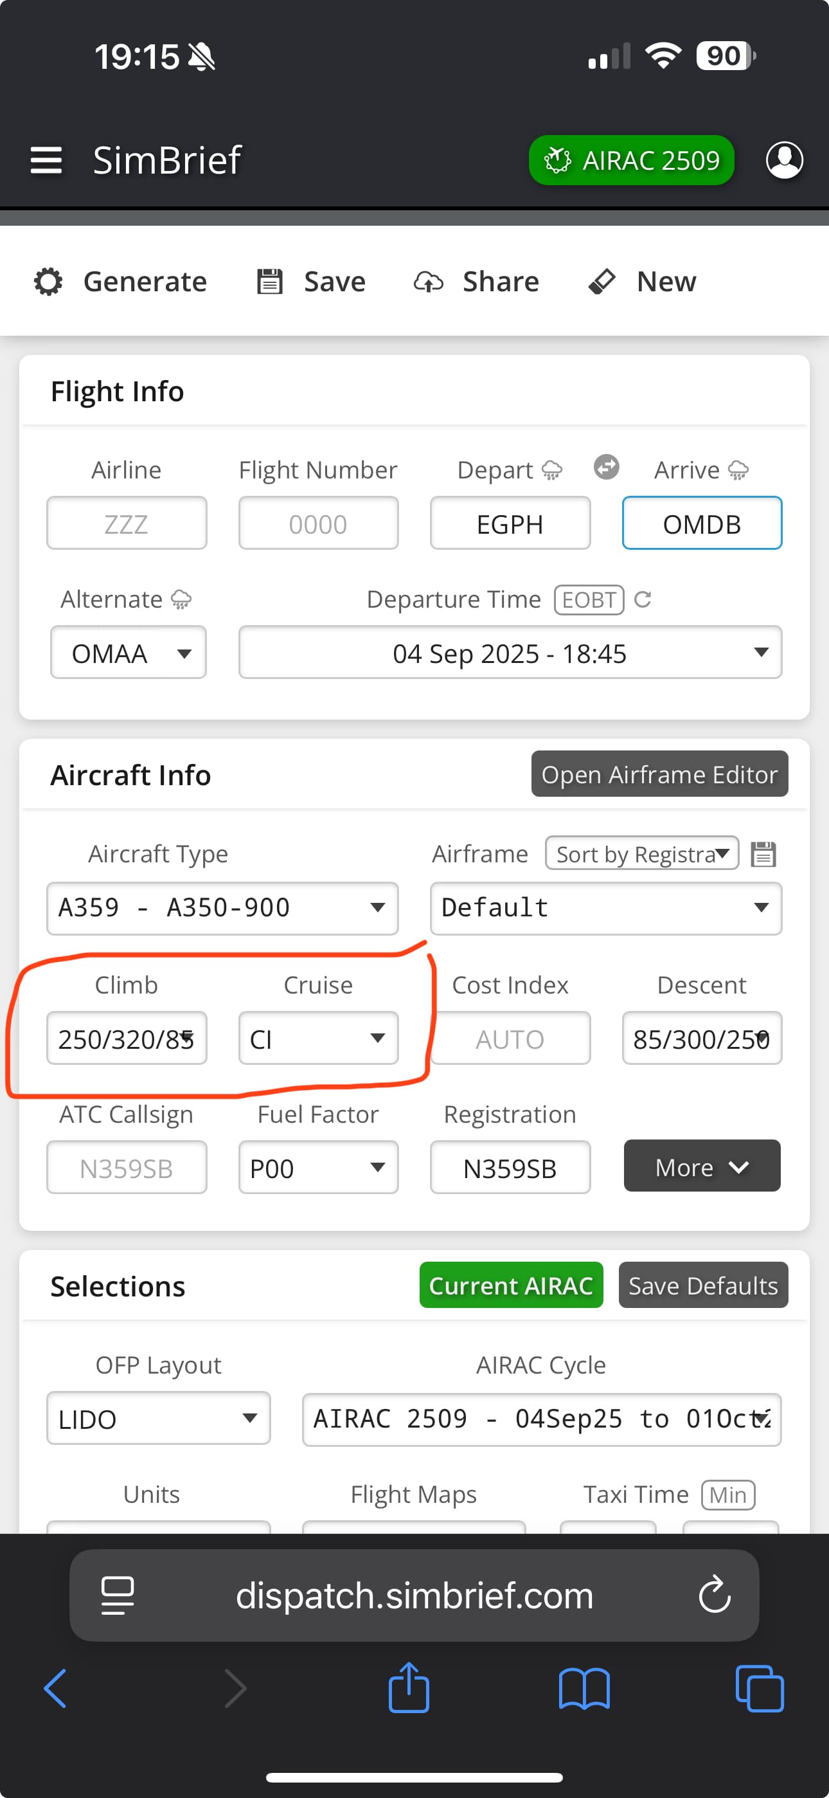The image size is (829, 1798).
Task: Check weather for the Arrive airport
Action: (x=738, y=471)
